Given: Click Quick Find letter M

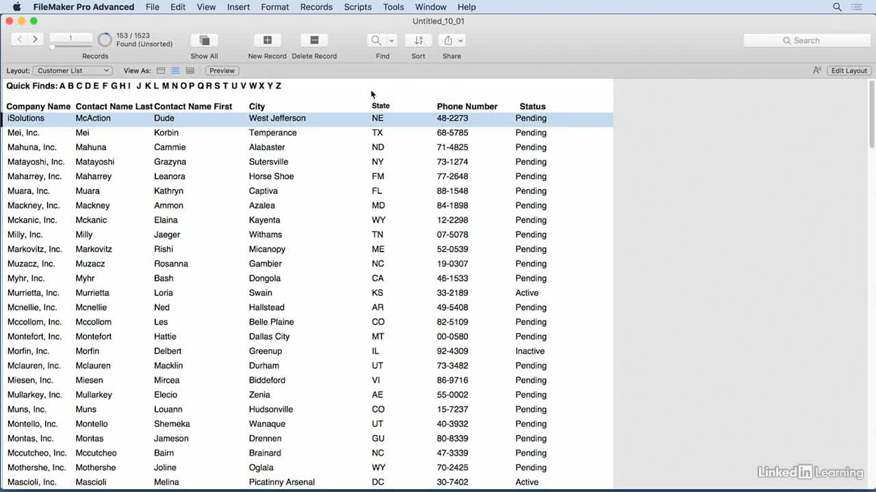Looking at the screenshot, I should click(165, 86).
